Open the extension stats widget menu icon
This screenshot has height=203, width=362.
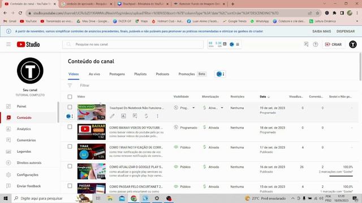pyautogui.click(x=238, y=44)
